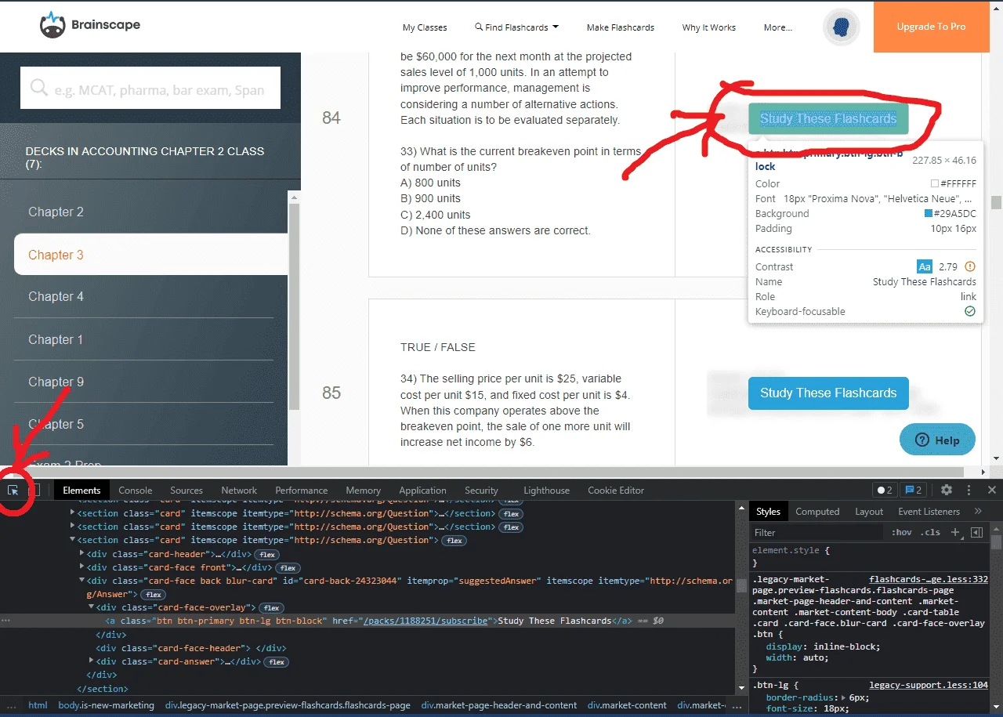Toggle the :hov element state panel

pyautogui.click(x=901, y=532)
